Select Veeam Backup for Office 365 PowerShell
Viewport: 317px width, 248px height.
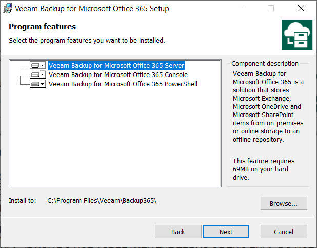pyautogui.click(x=123, y=84)
